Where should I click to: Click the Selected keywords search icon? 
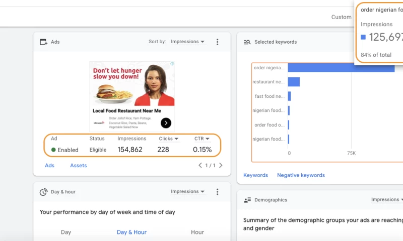click(247, 42)
